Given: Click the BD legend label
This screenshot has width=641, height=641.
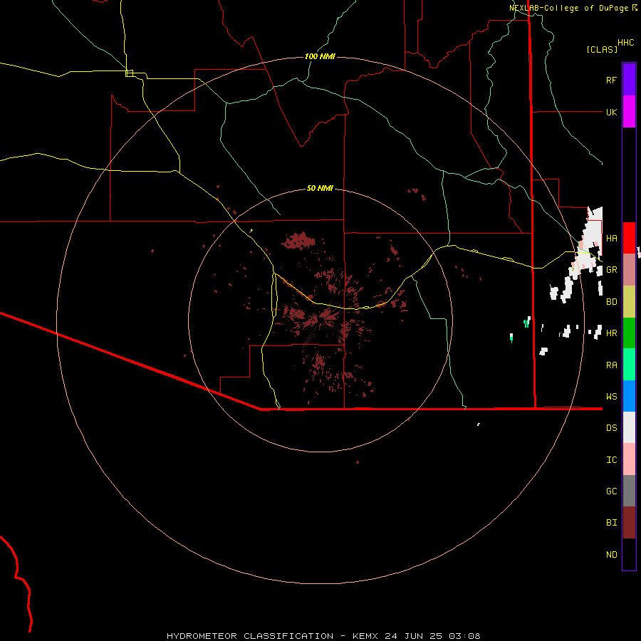Looking at the screenshot, I should (x=611, y=302).
